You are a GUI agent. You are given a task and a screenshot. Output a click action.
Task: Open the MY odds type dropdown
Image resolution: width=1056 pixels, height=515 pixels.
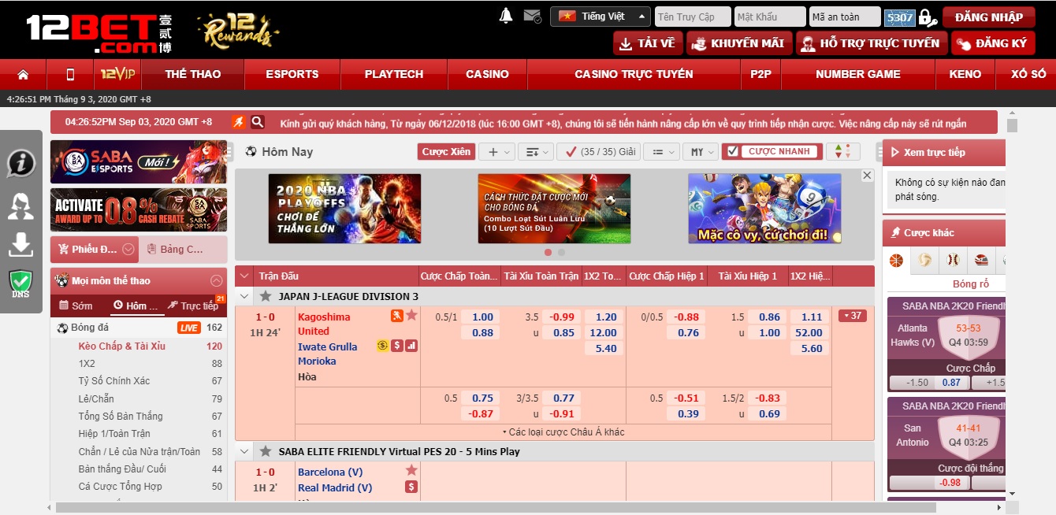coord(700,152)
